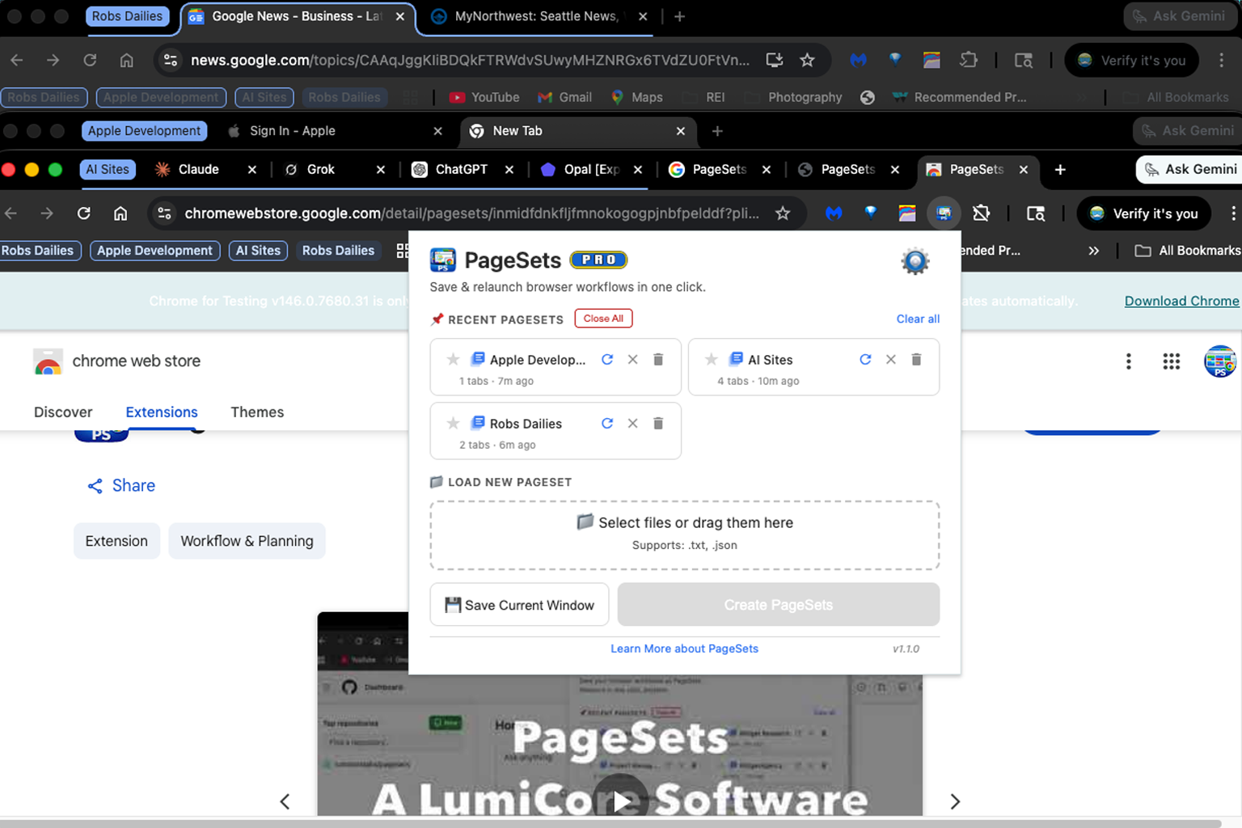Viewport: 1242px width, 828px height.
Task: Click Save Current Window button
Action: pyautogui.click(x=519, y=605)
